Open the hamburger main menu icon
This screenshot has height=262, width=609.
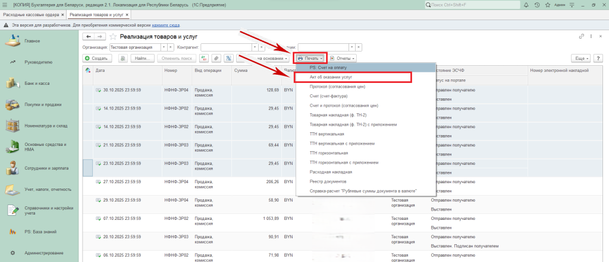click(x=5, y=5)
